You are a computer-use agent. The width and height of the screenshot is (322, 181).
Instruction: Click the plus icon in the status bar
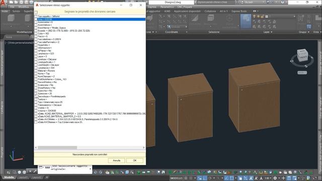(x=283, y=178)
